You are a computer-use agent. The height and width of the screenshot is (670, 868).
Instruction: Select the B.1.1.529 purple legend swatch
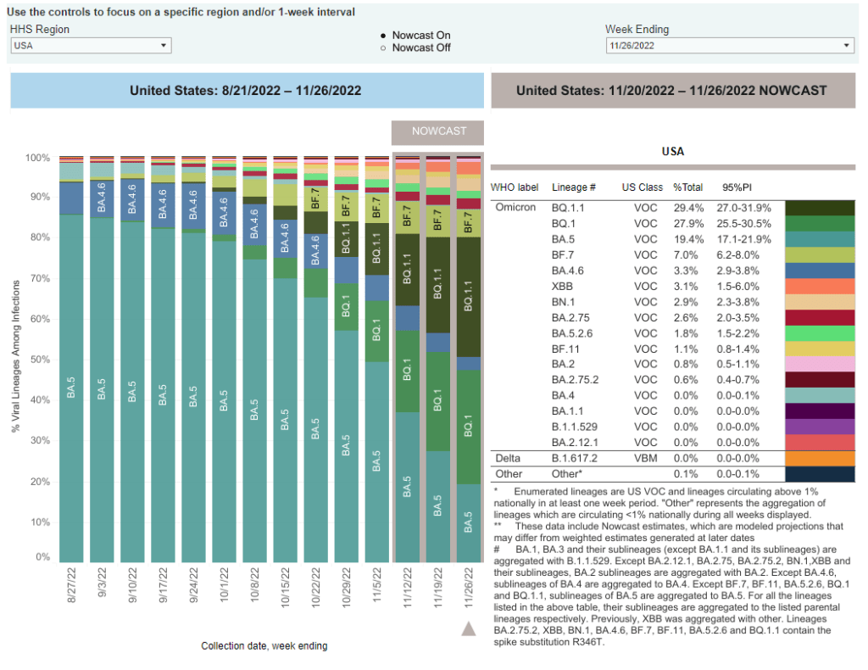click(x=820, y=427)
